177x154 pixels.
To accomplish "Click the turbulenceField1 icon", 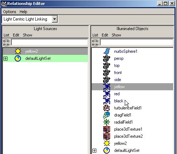I will click(107, 108).
